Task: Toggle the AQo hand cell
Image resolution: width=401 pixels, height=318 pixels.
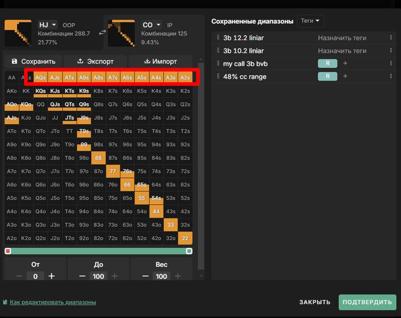Action: pos(11,104)
